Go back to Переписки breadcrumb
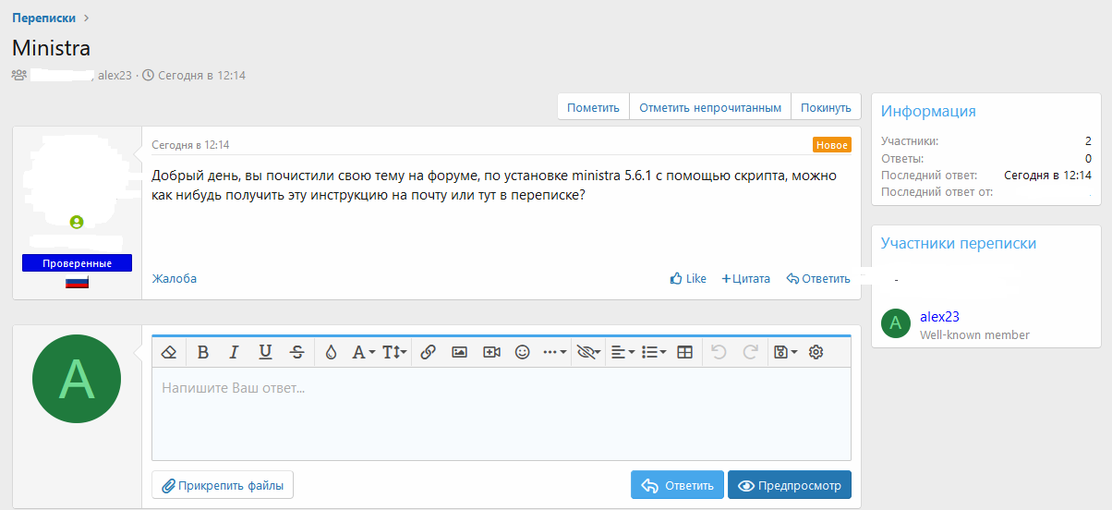Viewport: 1112px width, 510px height. tap(42, 18)
